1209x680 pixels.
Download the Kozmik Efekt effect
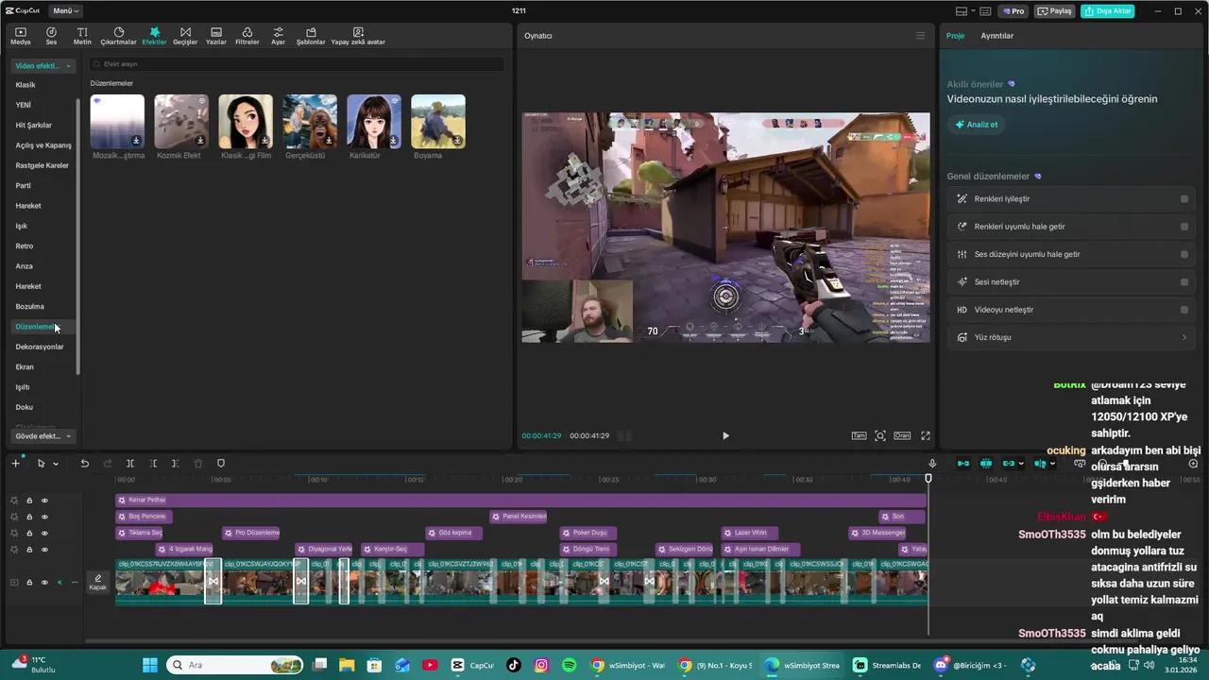click(200, 141)
